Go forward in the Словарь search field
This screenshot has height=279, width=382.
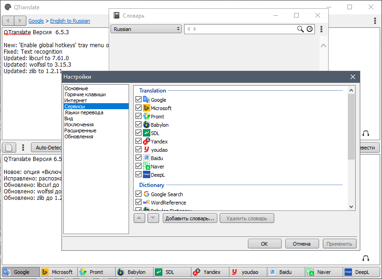[x=195, y=29]
